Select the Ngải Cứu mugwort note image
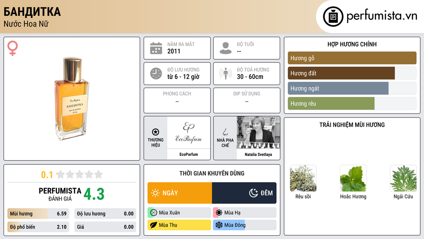The width and height of the screenshot is (424, 239). pos(403,178)
